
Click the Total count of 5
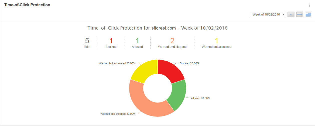[87, 41]
